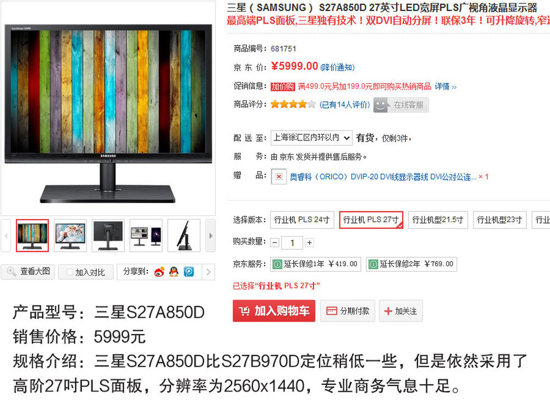
Task: Click the magnifier 查看大图 icon
Action: tap(11, 271)
